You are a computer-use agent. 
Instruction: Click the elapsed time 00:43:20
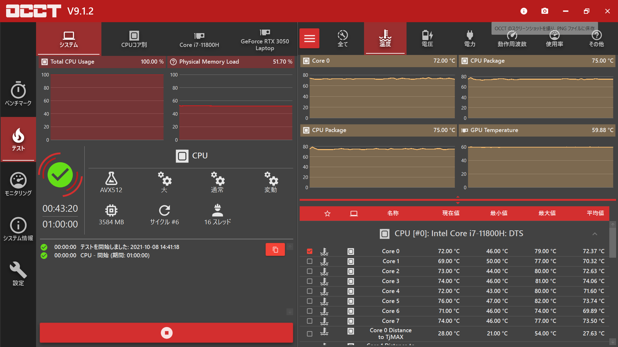(60, 209)
